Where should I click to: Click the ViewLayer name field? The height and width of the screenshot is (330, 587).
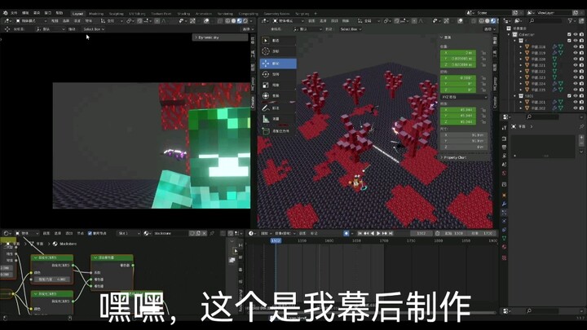point(553,13)
